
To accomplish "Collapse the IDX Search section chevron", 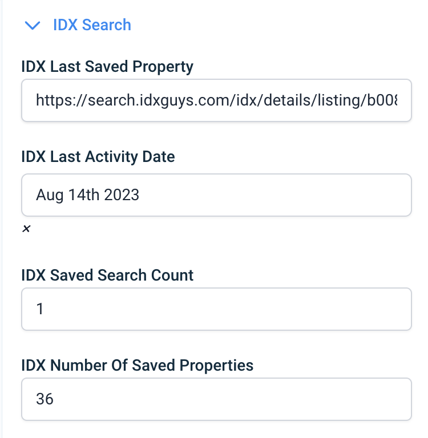I will click(x=33, y=25).
